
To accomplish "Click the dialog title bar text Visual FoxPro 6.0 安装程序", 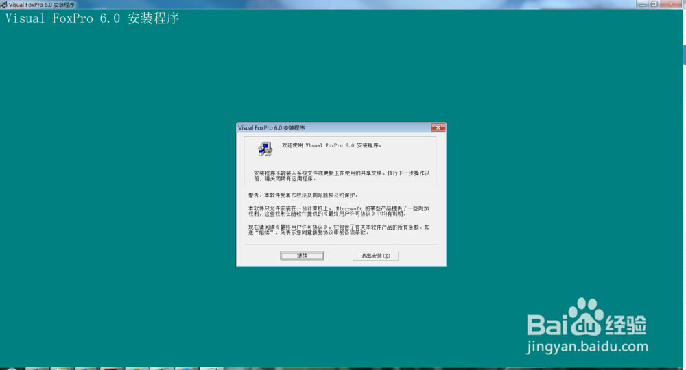I will point(271,127).
